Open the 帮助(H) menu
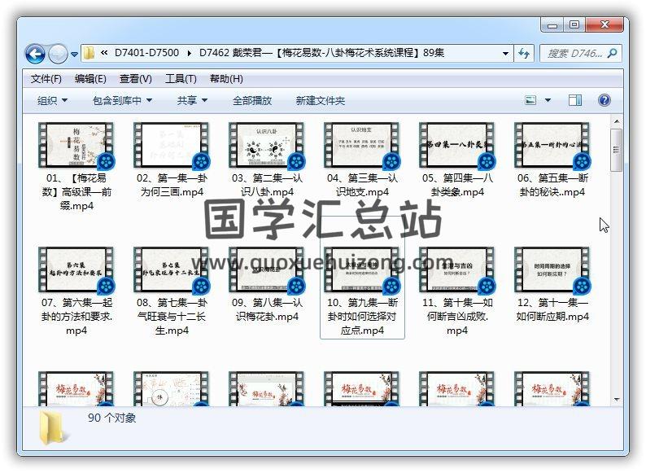Screen dimensions: 646x473 pyautogui.click(x=226, y=79)
